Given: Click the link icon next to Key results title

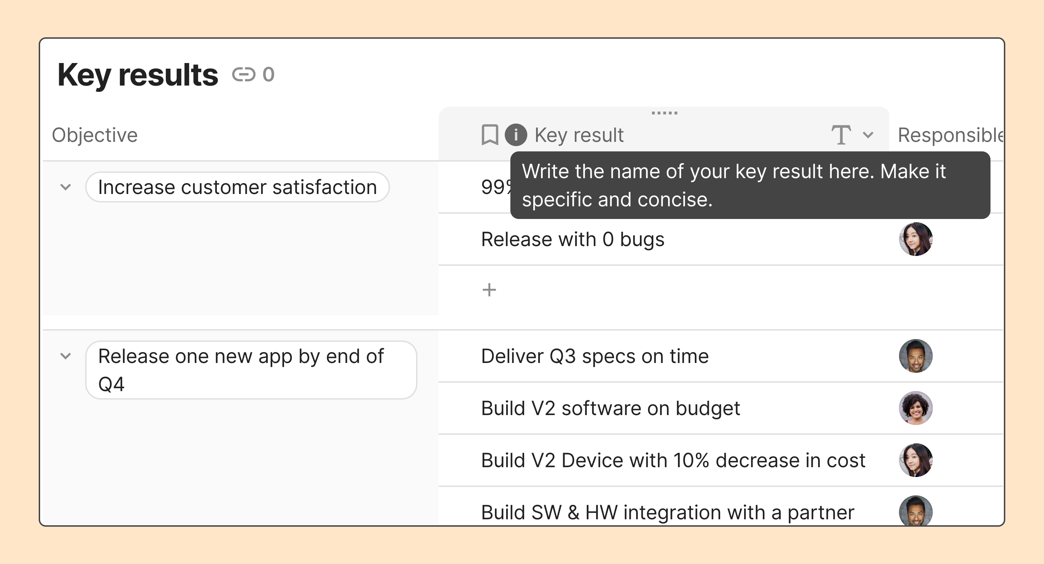Looking at the screenshot, I should point(244,75).
